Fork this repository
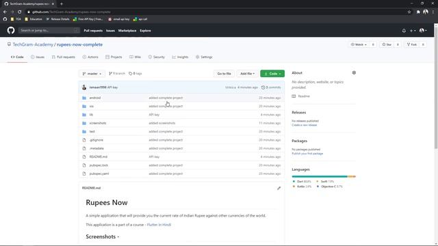Image resolution: width=438 pixels, height=246 pixels. click(412, 44)
